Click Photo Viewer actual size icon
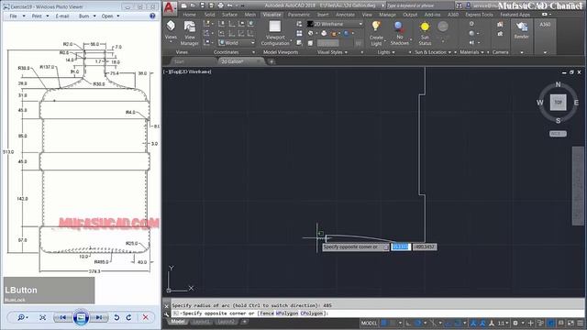The image size is (587, 330). point(43,317)
